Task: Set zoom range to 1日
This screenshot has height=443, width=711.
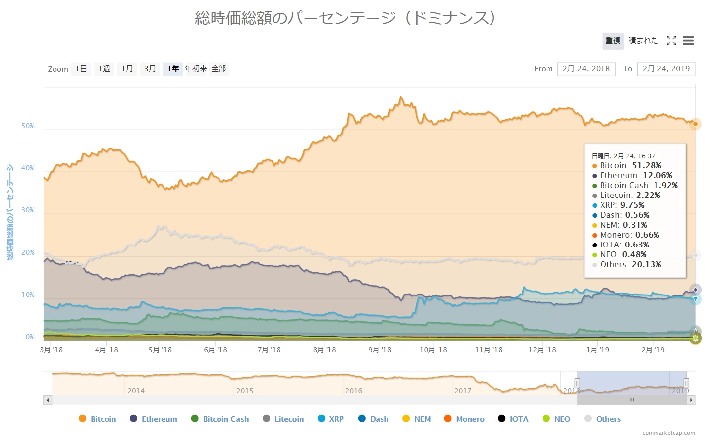Action: pyautogui.click(x=81, y=69)
